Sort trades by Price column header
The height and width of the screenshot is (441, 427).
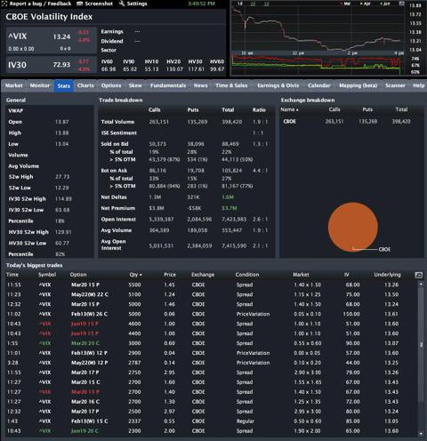(x=170, y=275)
